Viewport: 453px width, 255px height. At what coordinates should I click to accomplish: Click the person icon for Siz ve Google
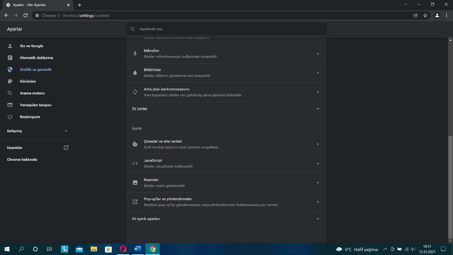10,46
